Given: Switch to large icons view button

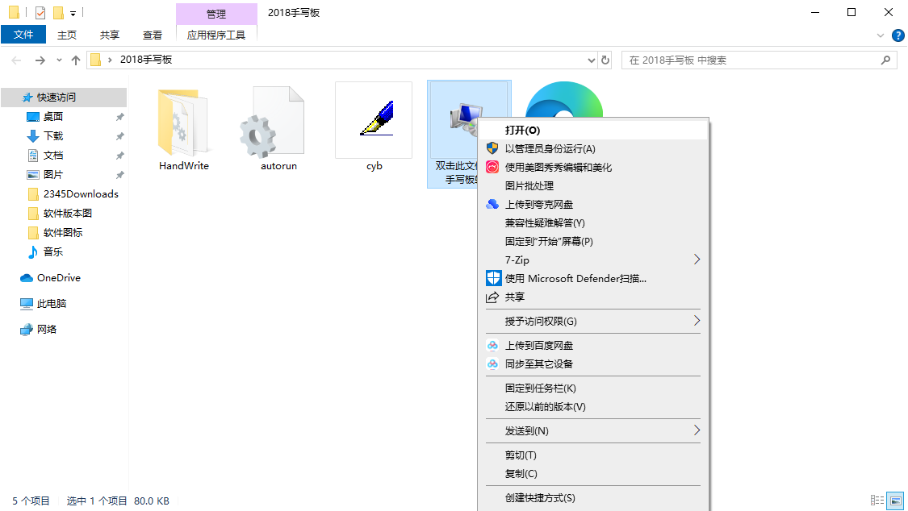Looking at the screenshot, I should coord(894,501).
